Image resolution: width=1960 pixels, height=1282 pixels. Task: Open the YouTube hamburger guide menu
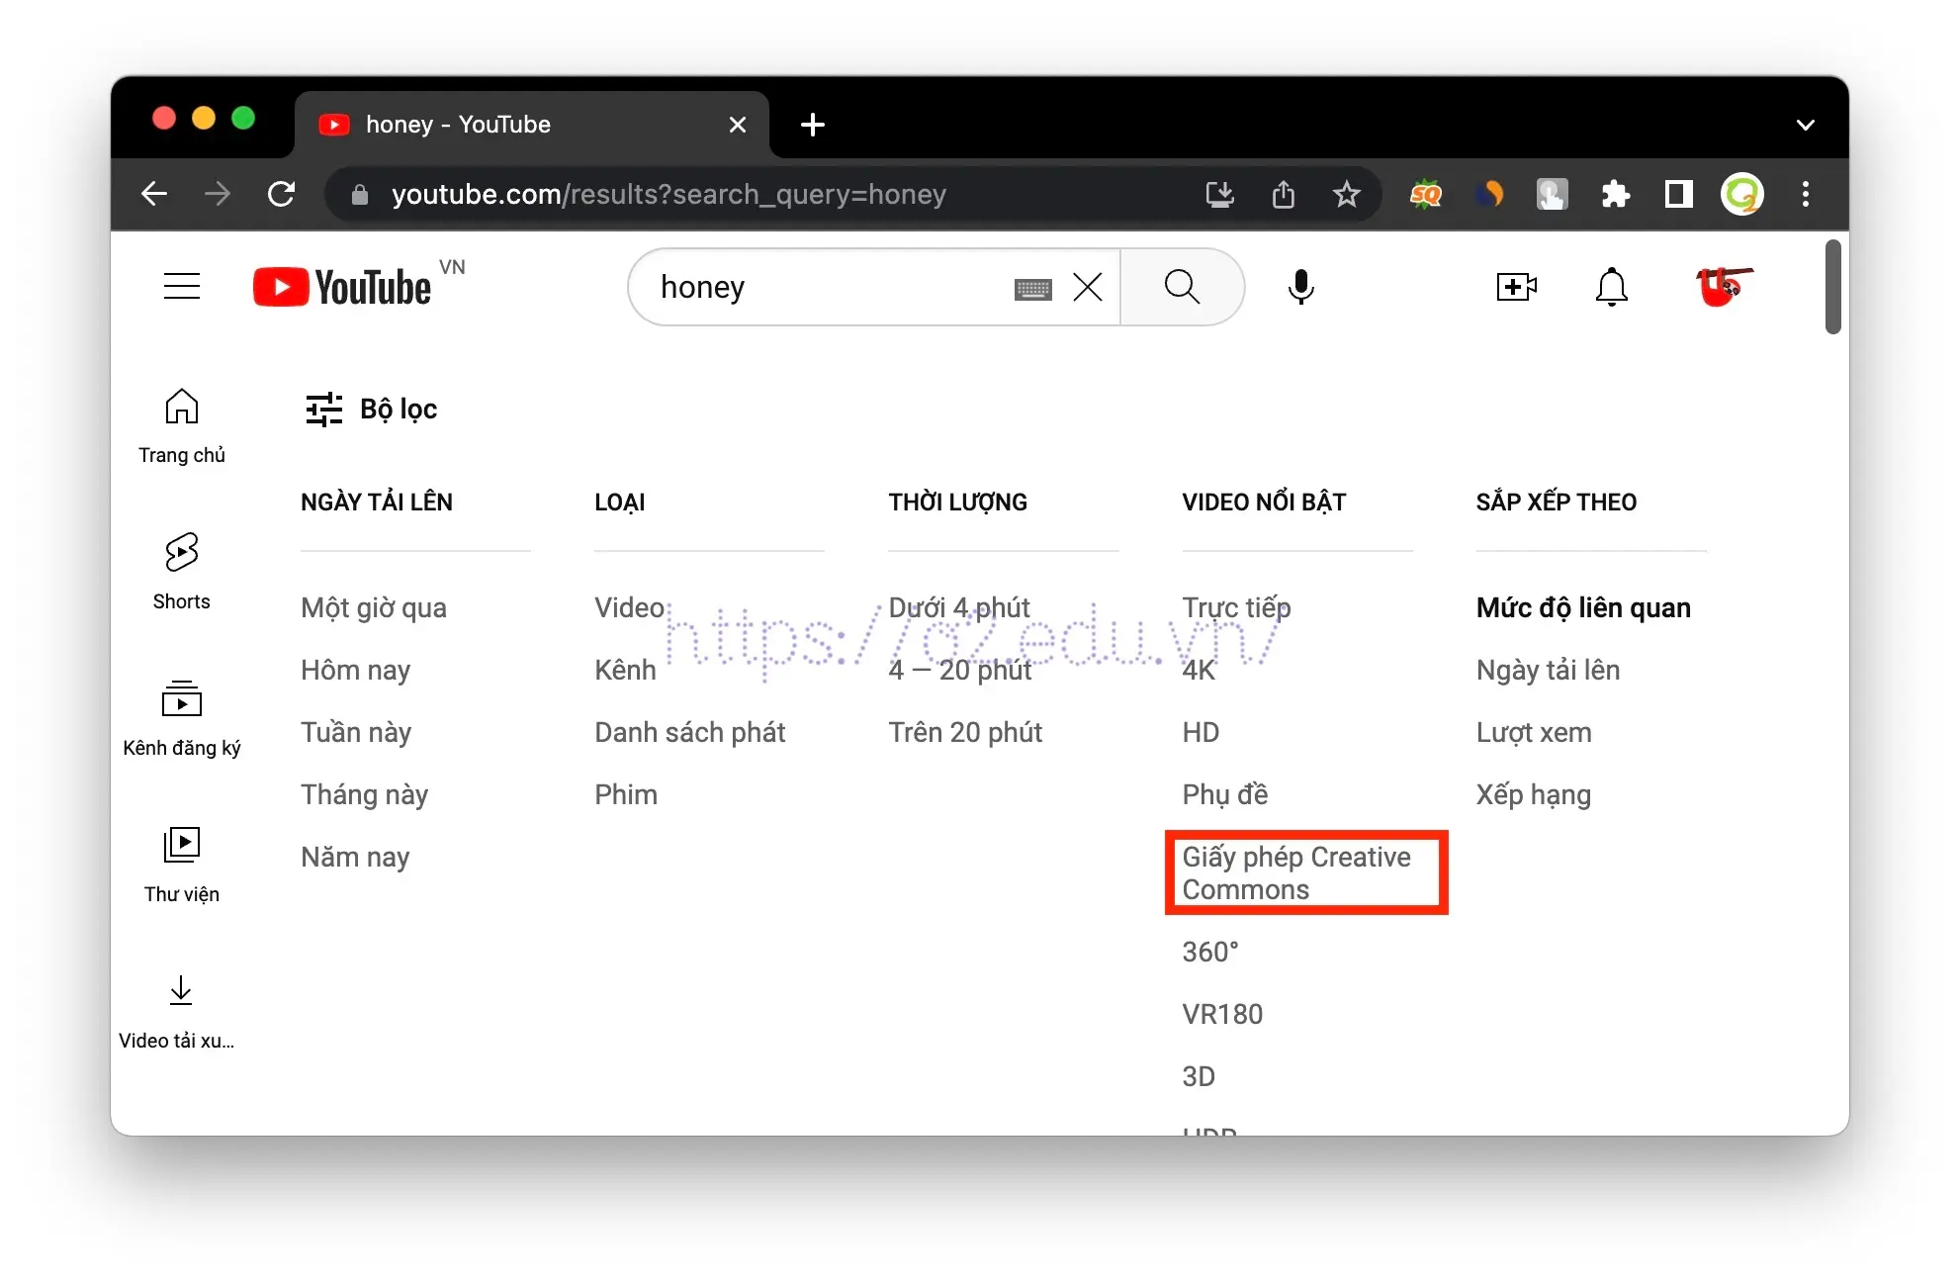point(182,287)
